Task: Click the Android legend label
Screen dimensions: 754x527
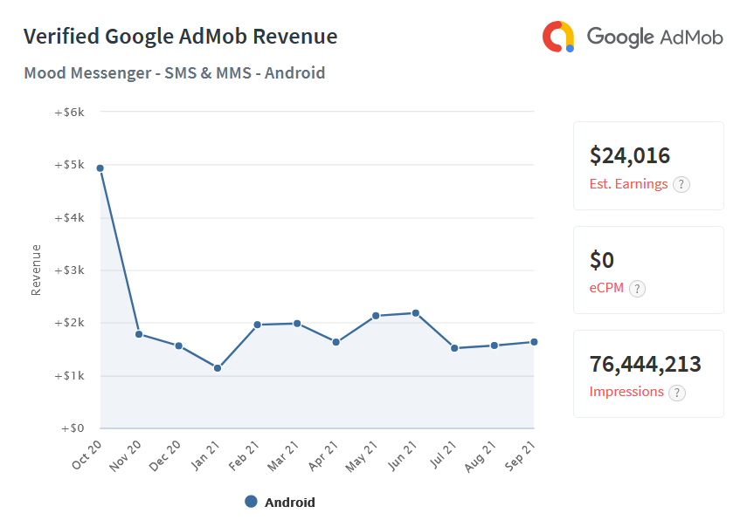Action: pos(290,503)
